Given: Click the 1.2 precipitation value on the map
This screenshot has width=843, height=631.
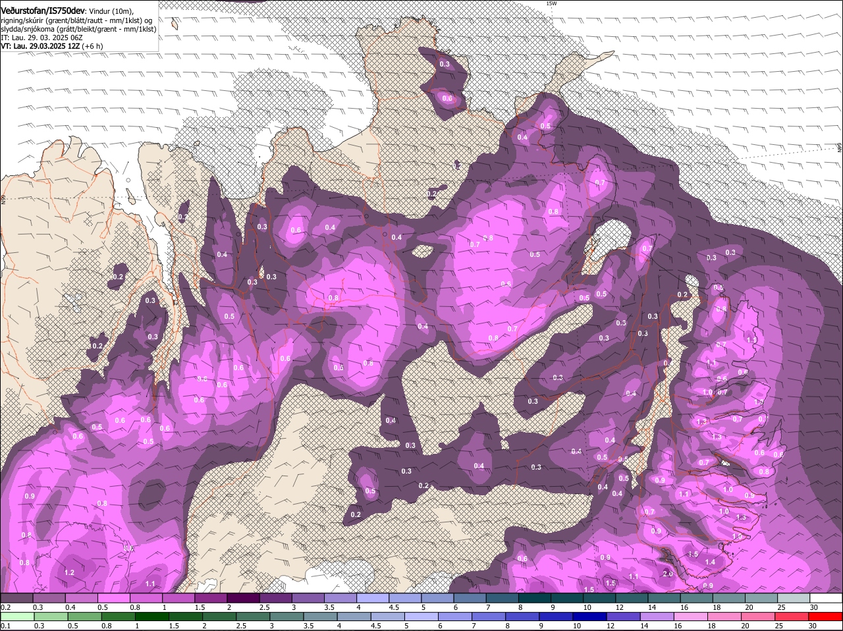Looking at the screenshot, I should [69, 572].
